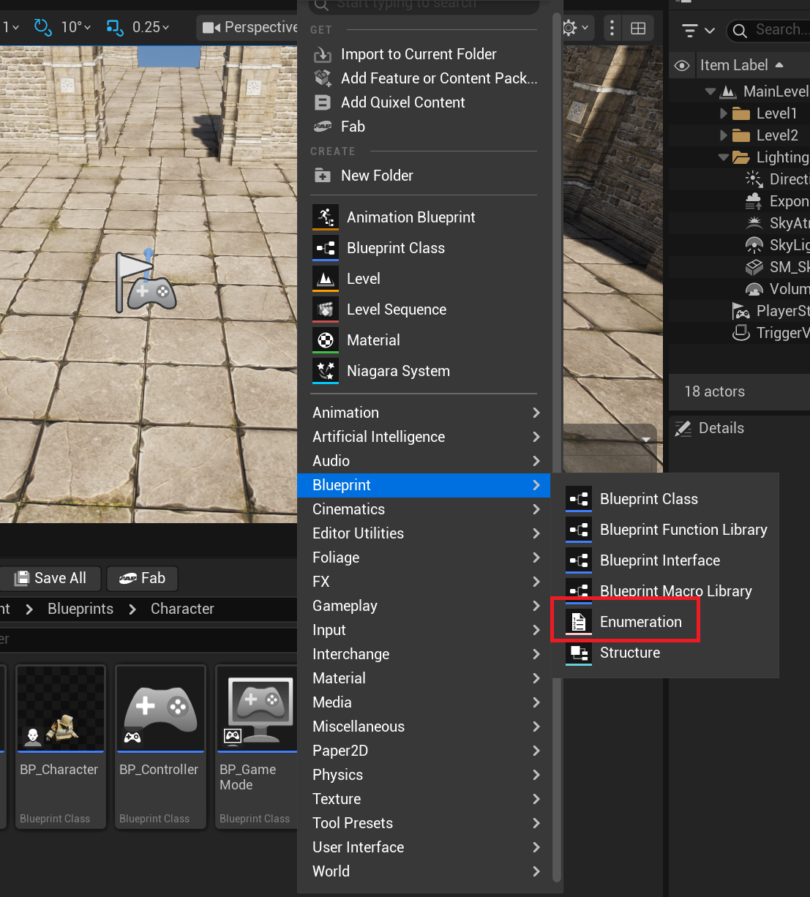Click the Material asset icon

[326, 340]
